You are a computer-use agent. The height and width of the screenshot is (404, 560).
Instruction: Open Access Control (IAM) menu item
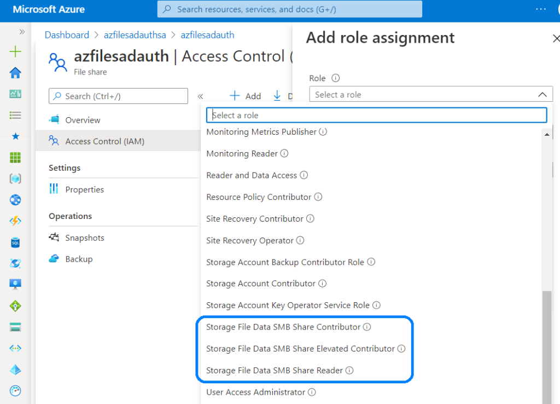118,141
